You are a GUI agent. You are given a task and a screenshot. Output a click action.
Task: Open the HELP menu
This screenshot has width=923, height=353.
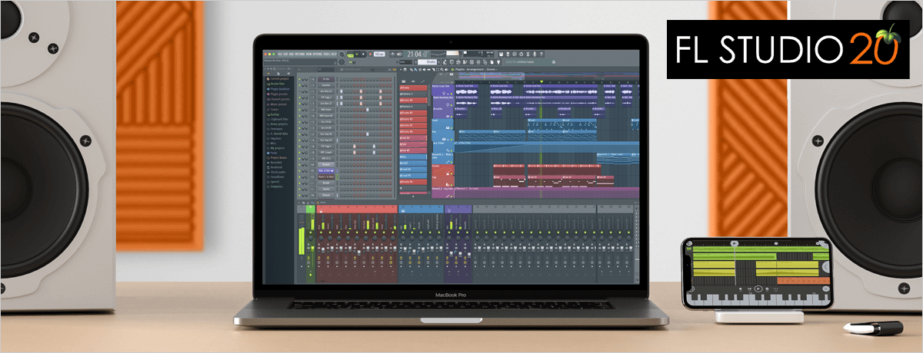pos(334,54)
